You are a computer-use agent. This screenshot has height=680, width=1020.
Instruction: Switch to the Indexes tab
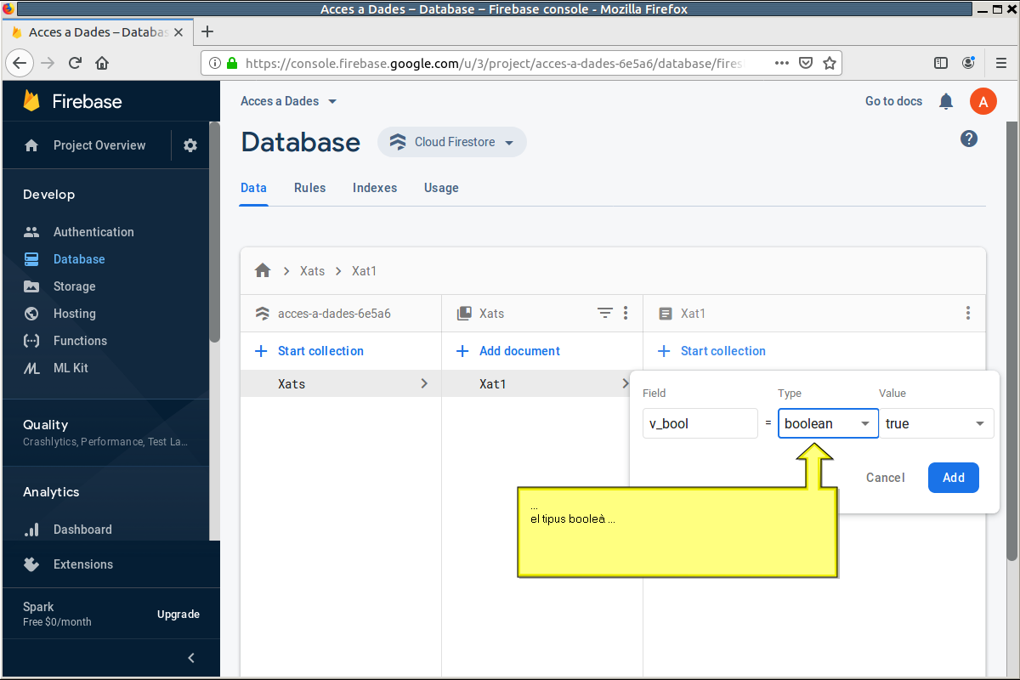[x=375, y=188]
